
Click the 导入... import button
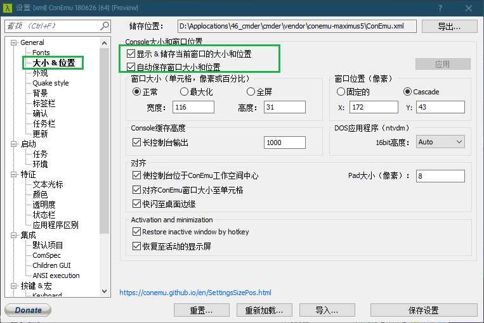(327, 310)
